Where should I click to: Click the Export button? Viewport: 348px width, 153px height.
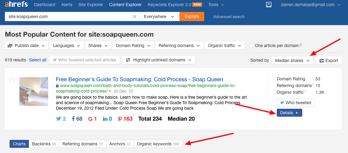(x=329, y=60)
